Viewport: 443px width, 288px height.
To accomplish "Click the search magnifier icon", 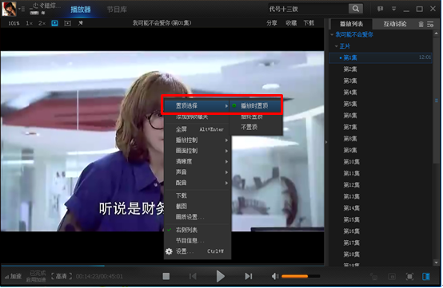I will coord(356,9).
